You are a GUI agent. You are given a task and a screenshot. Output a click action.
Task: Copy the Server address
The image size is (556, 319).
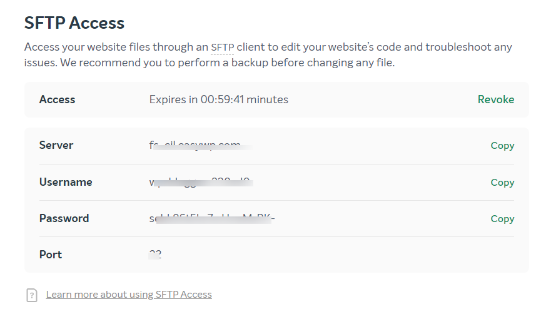click(502, 146)
